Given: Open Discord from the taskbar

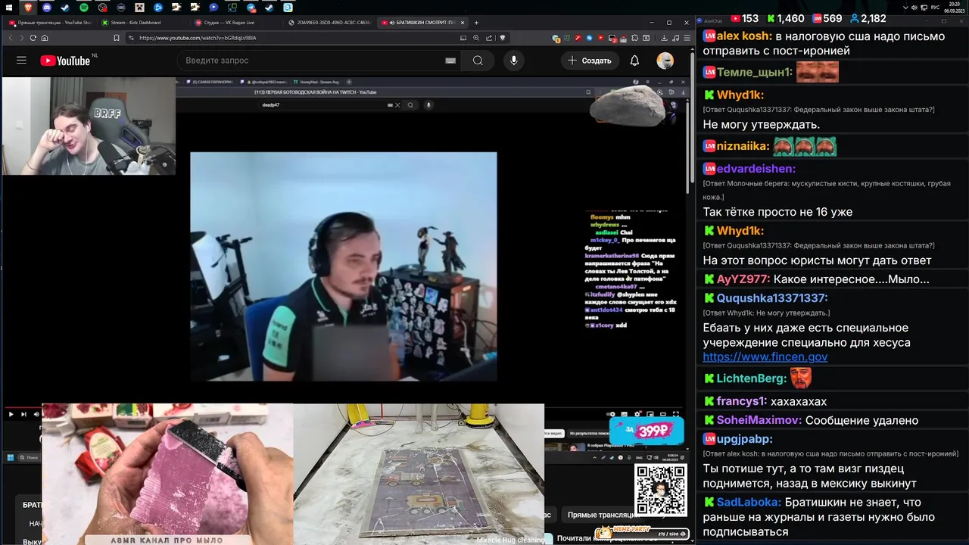Looking at the screenshot, I should click(x=47, y=7).
